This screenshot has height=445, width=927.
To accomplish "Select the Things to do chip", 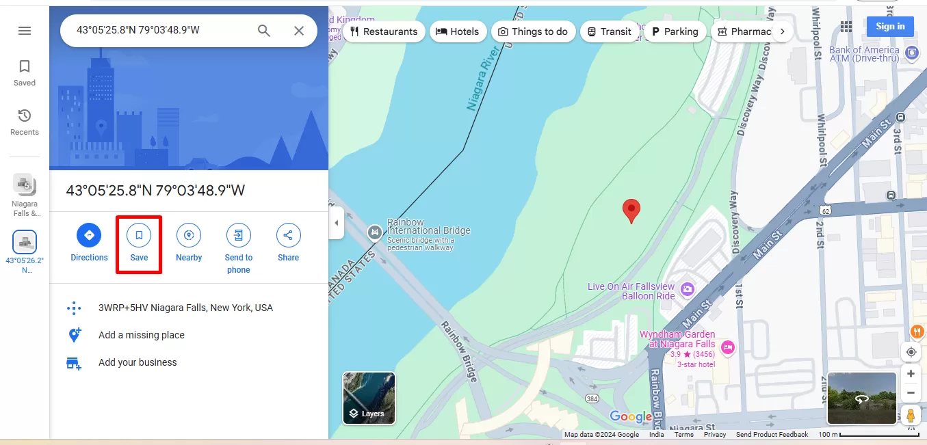I will click(x=533, y=31).
